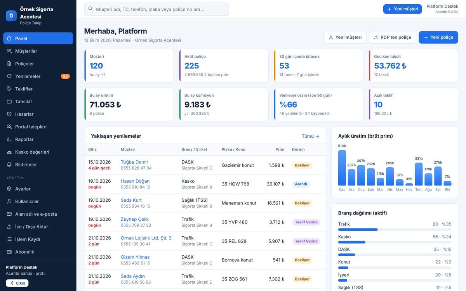This screenshot has height=291, width=466.
Task: Focus the customer search input field
Action: tap(156, 9)
